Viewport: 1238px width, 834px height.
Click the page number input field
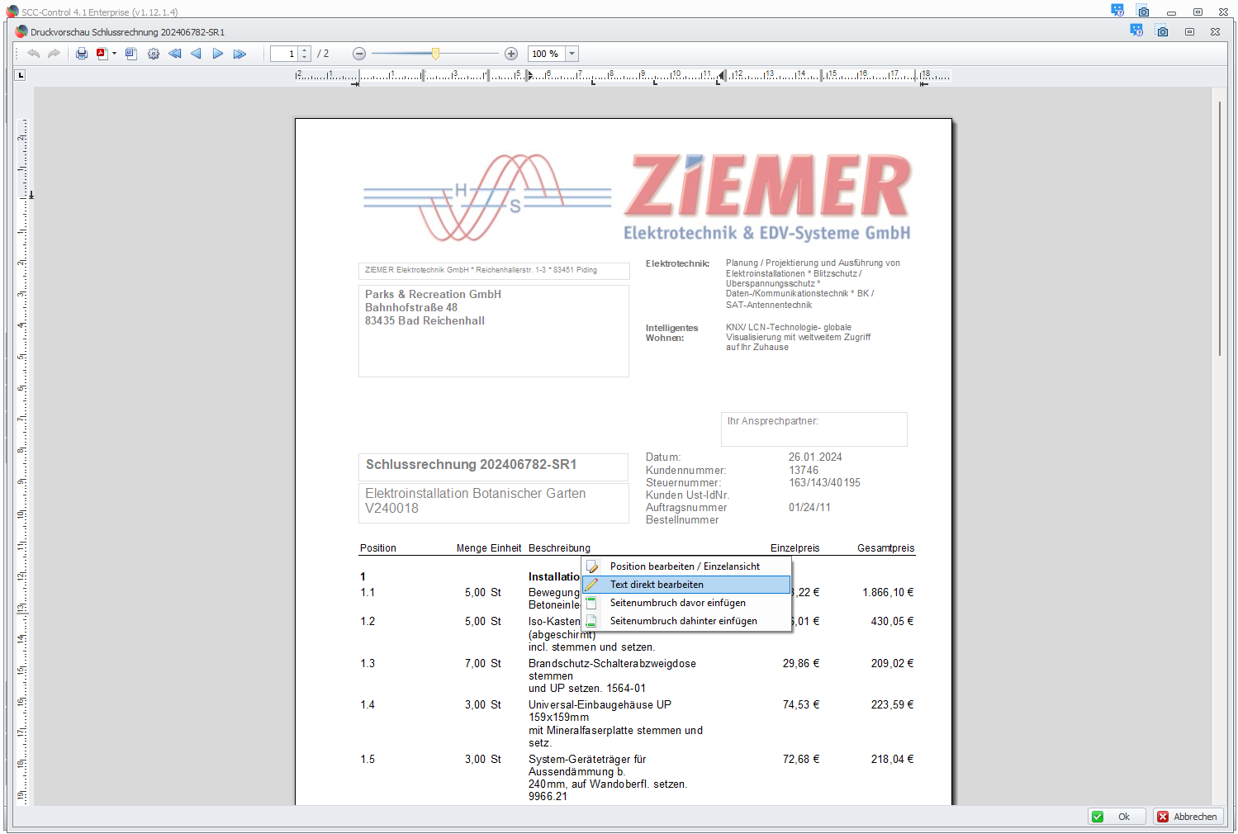284,54
